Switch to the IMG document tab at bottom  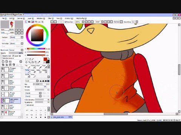click(61, 117)
